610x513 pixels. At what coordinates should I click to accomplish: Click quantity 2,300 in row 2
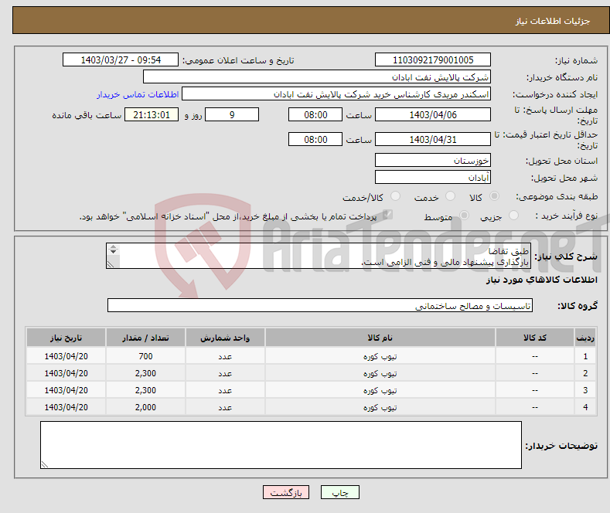point(145,373)
